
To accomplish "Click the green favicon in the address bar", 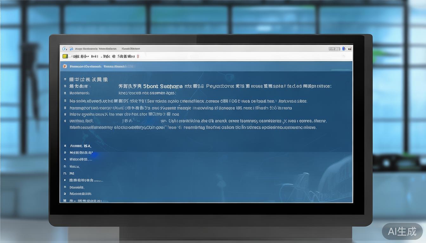I will click(x=65, y=56).
